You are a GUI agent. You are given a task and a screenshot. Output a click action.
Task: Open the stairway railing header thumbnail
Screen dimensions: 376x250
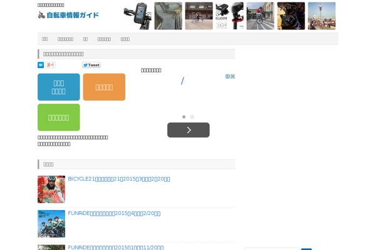tap(168, 16)
